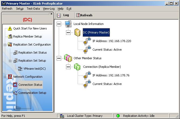180x119 pixels.
Task: Select Network Configuration
Action: pos(28,77)
